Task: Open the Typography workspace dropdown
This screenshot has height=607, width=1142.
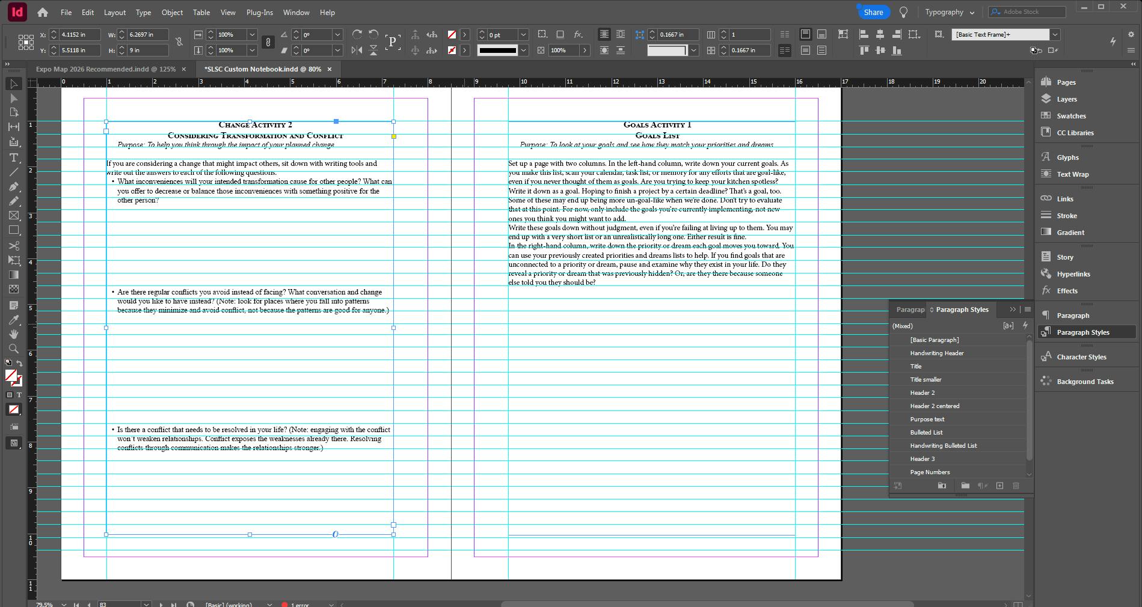Action: [950, 12]
